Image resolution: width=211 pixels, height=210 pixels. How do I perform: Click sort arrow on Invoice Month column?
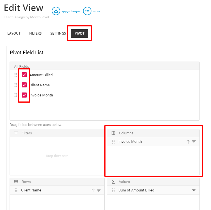point(188,142)
